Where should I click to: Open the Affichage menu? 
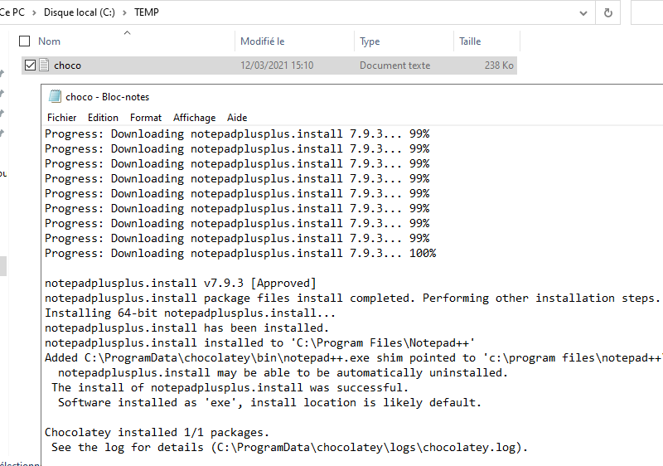point(194,118)
